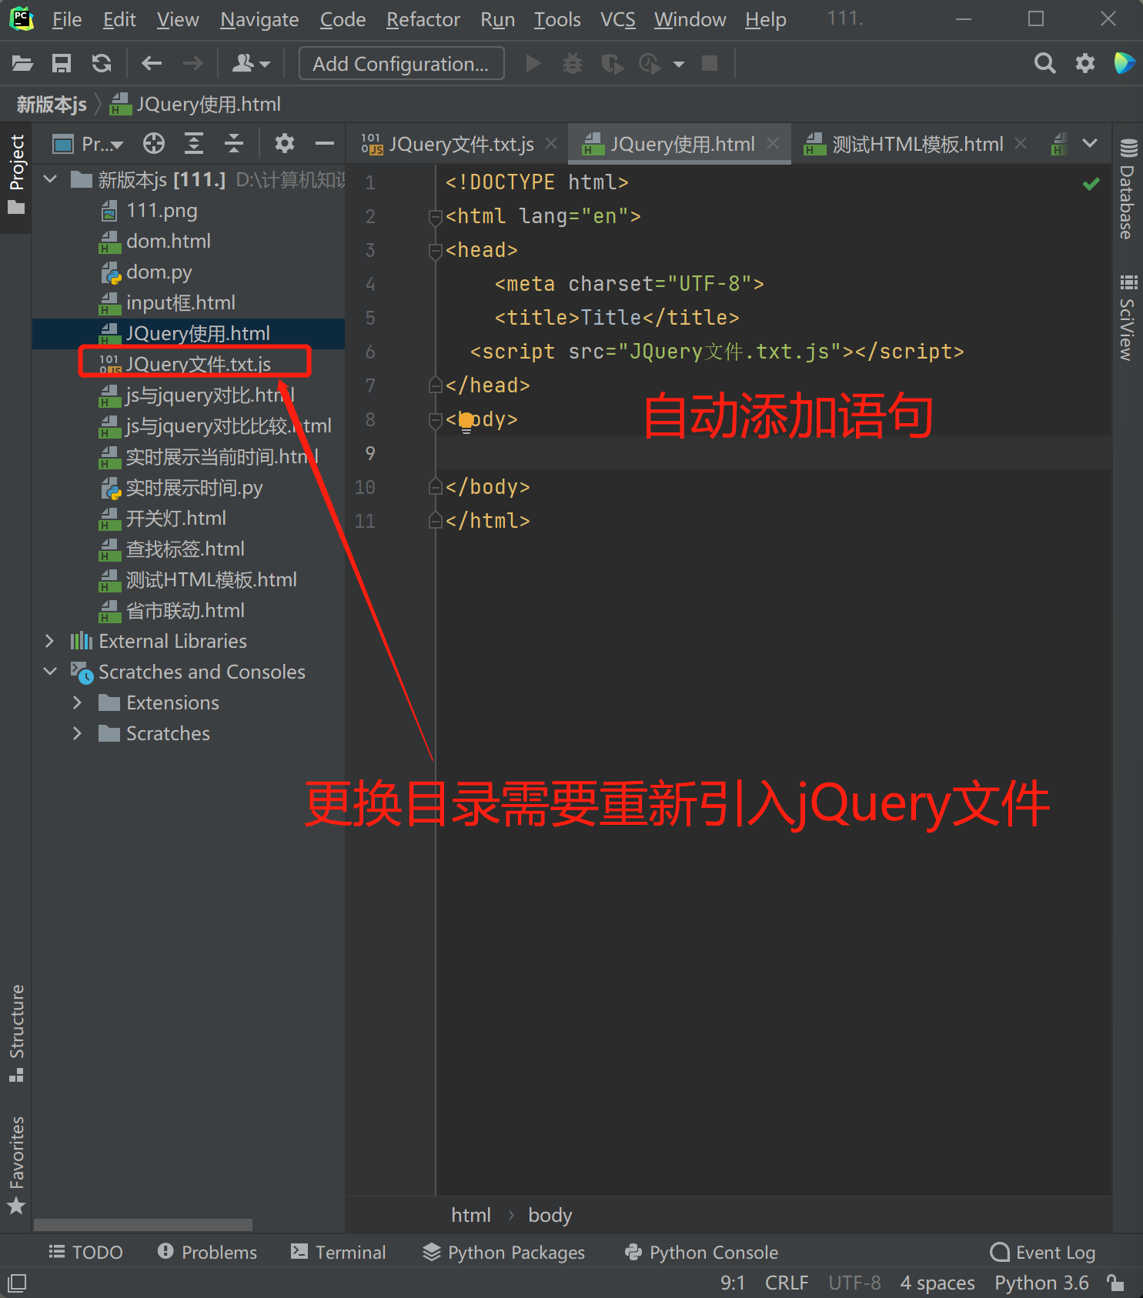Click the Project panel horizontal scrollbar
This screenshot has width=1143, height=1298.
pos(143,1224)
